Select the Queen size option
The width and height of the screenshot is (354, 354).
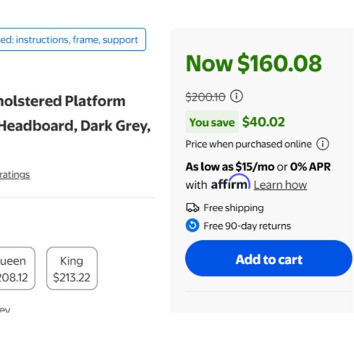16,268
